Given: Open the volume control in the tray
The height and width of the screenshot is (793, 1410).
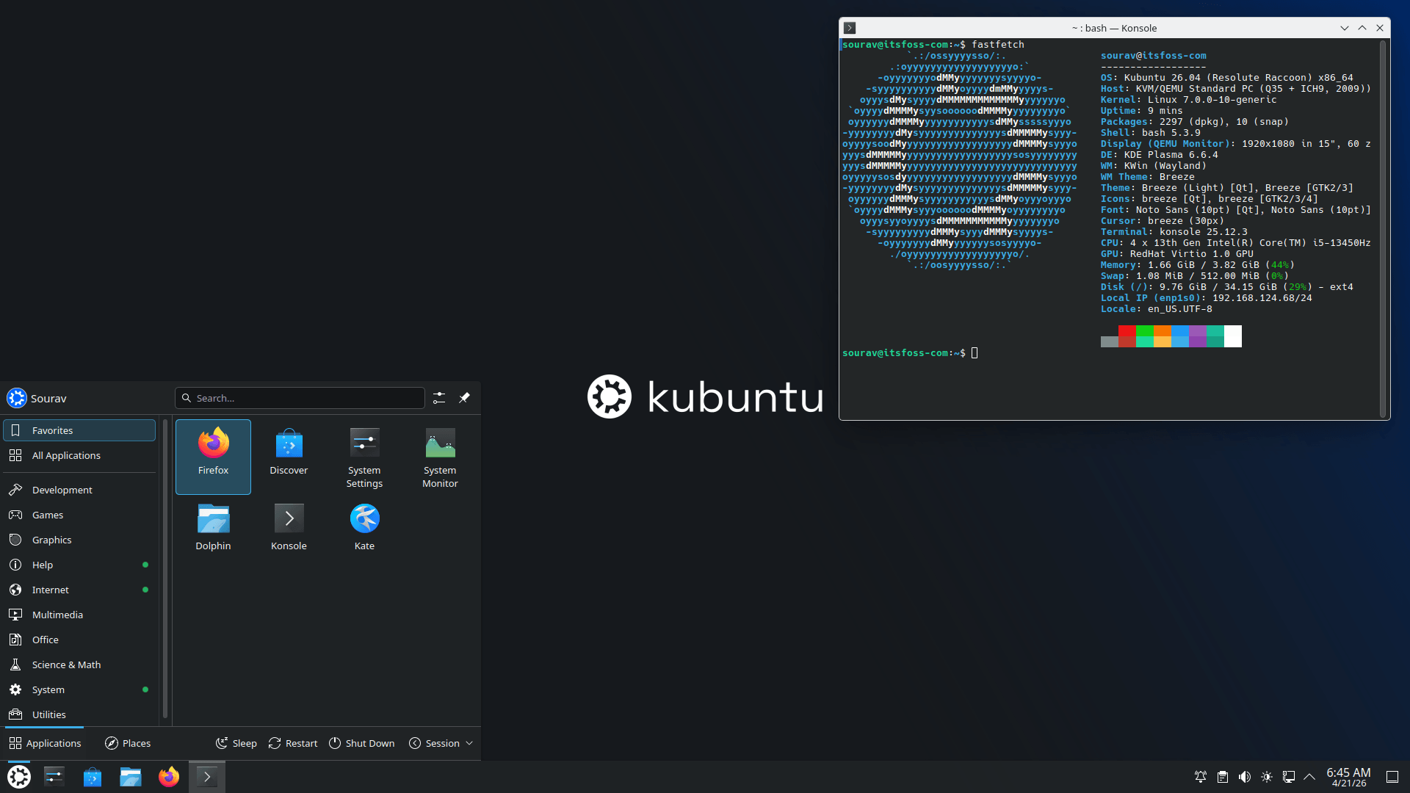Looking at the screenshot, I should (1244, 776).
